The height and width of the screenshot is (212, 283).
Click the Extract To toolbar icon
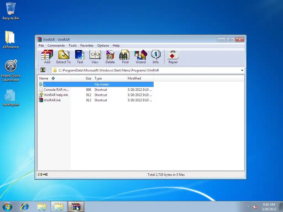pyautogui.click(x=64, y=57)
